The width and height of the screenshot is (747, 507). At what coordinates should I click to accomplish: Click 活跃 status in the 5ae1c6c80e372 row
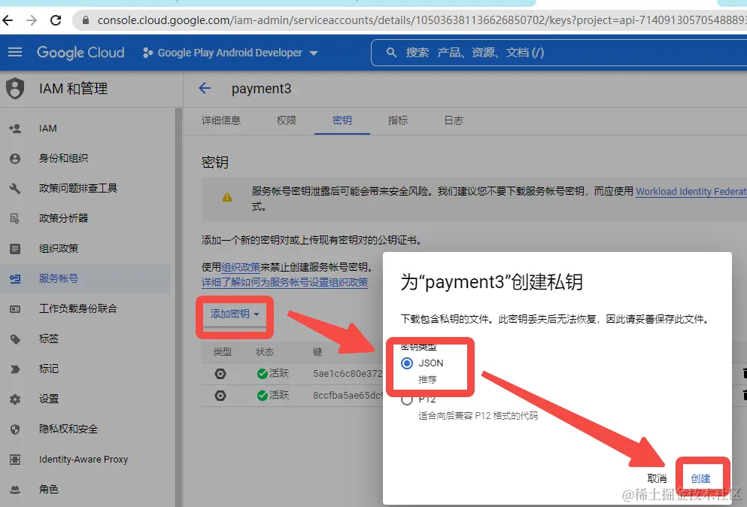point(273,374)
